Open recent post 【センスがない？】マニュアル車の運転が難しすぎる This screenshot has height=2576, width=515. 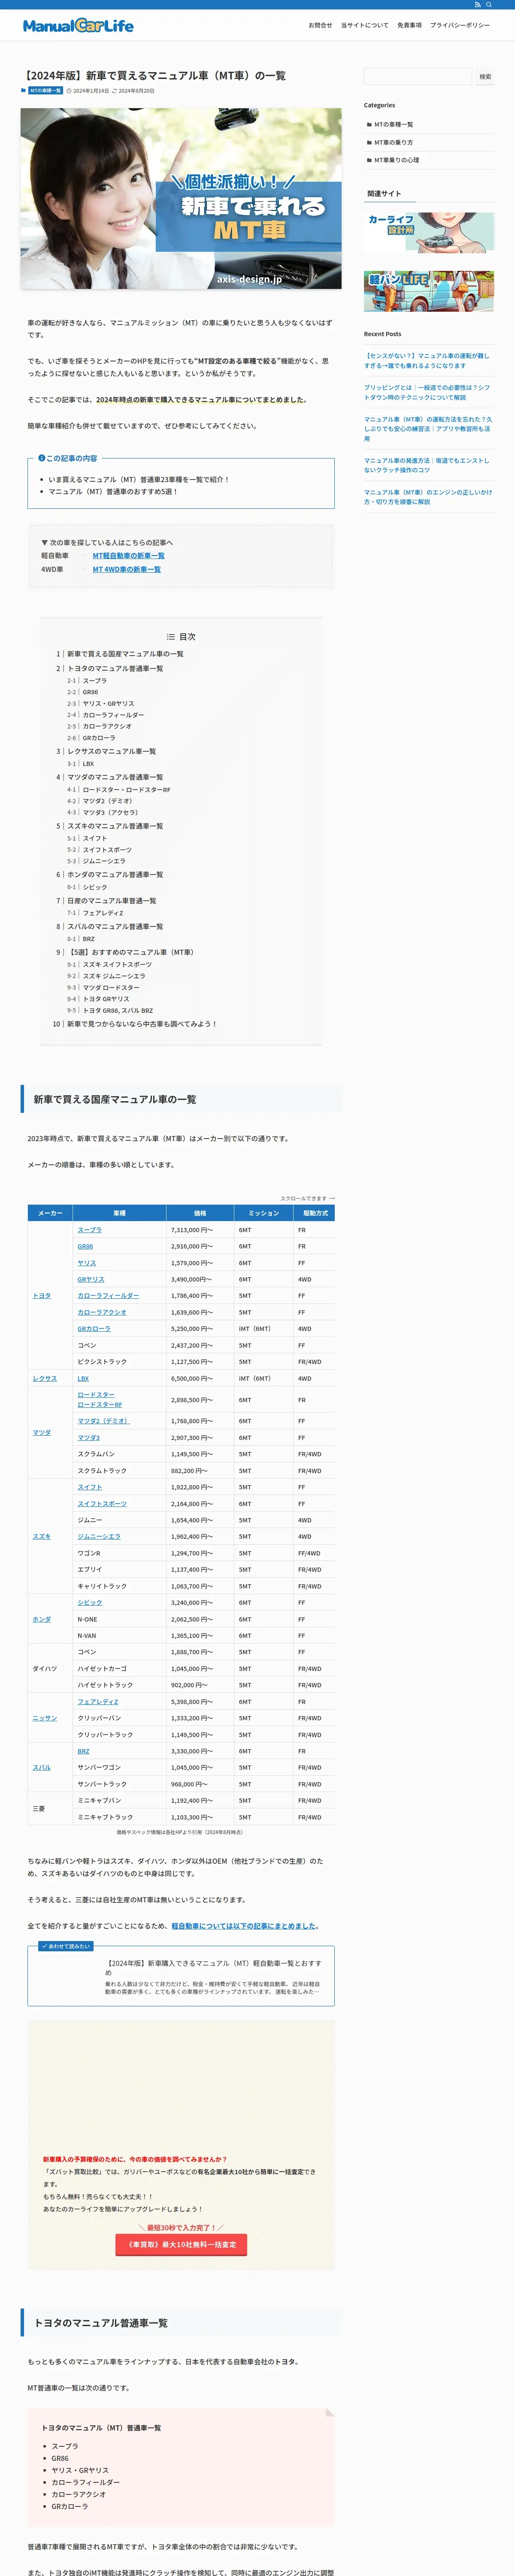click(427, 360)
